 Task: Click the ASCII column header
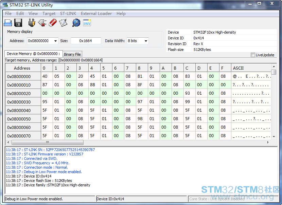[251, 68]
